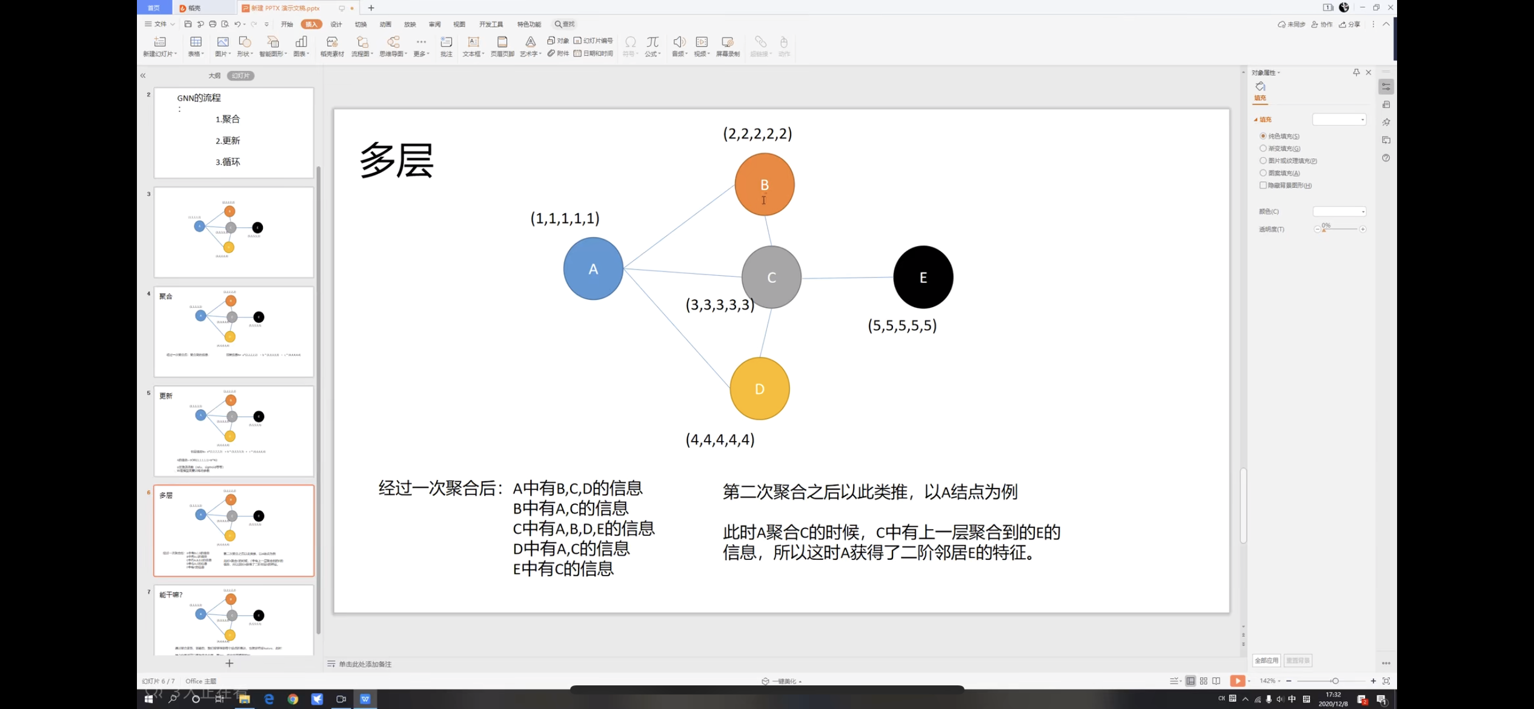Increase transparency with plus button
The image size is (1534, 709).
(x=1363, y=229)
